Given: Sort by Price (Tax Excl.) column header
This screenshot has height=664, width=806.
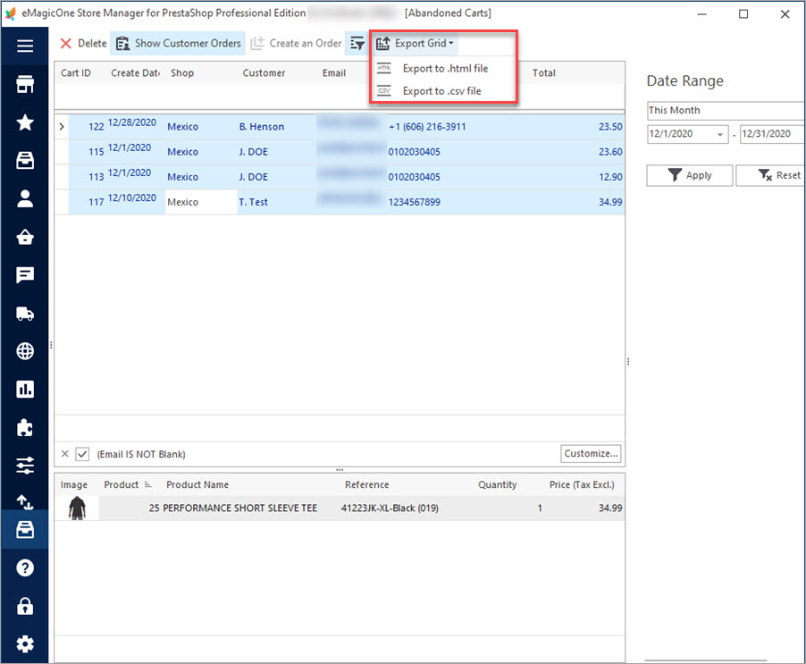Looking at the screenshot, I should (x=582, y=484).
